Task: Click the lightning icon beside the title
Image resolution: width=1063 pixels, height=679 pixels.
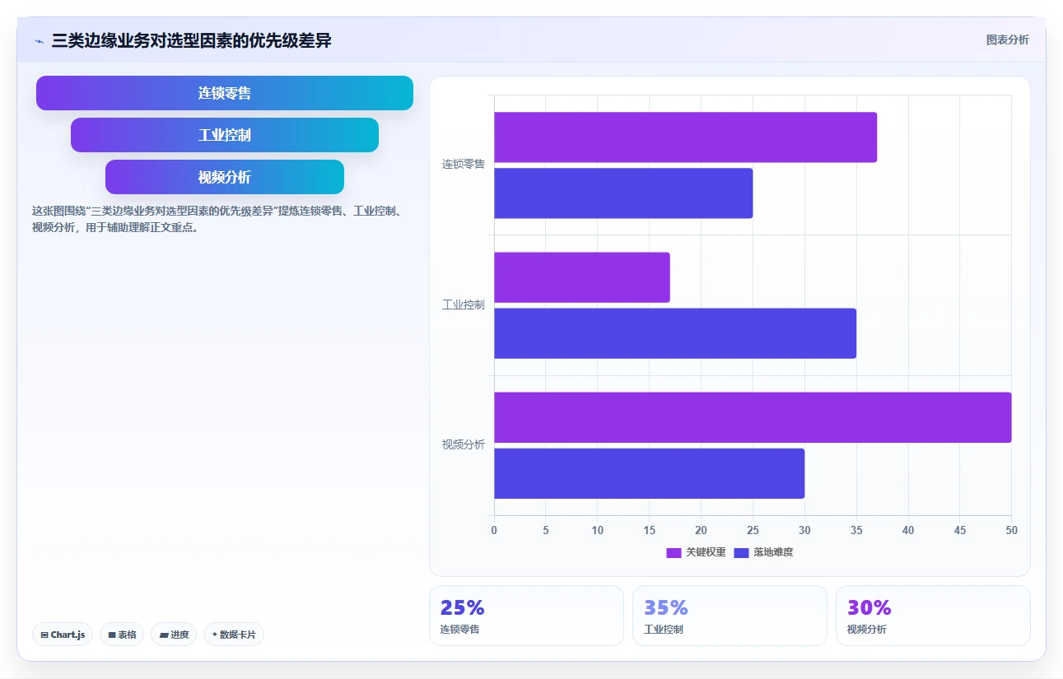Action: point(39,41)
